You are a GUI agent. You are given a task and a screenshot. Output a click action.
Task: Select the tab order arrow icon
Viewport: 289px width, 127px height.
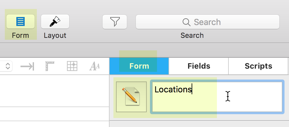point(27,66)
